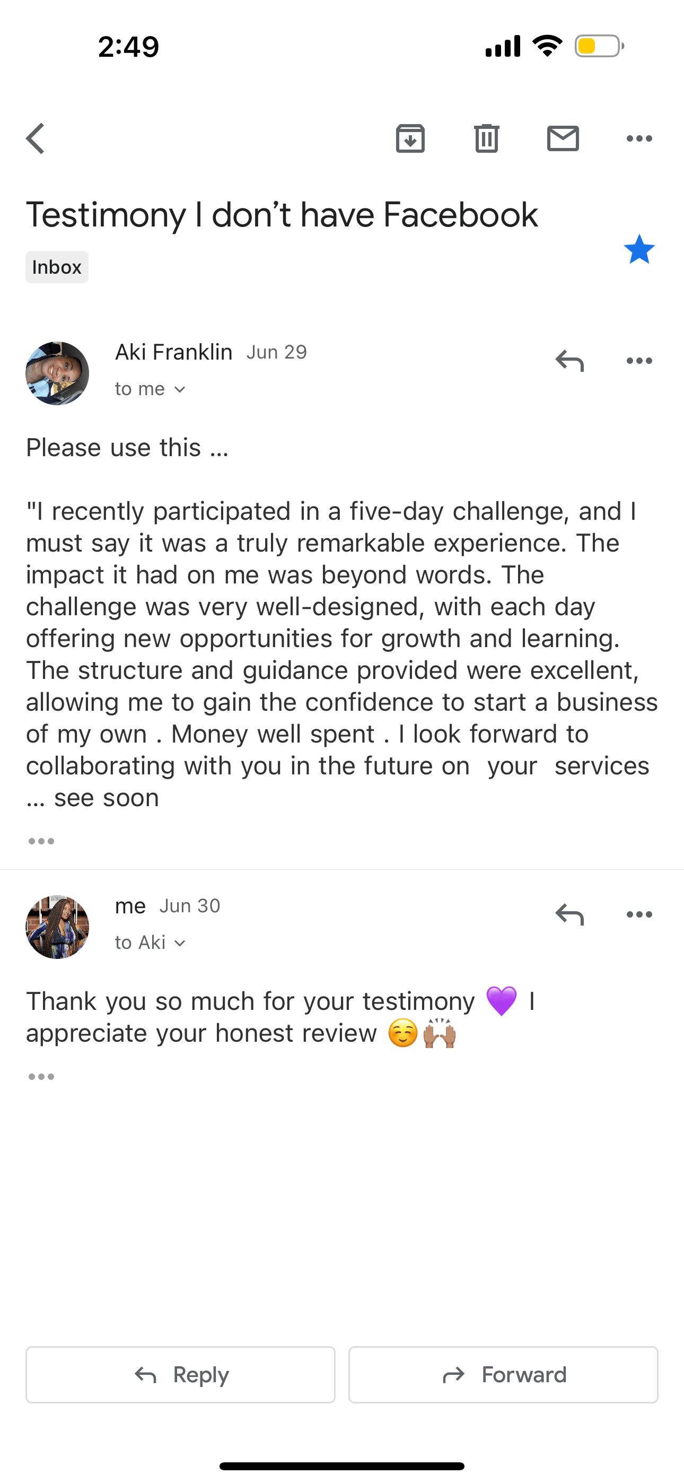
Task: Reply arrow on Jun 30 message
Action: click(569, 914)
